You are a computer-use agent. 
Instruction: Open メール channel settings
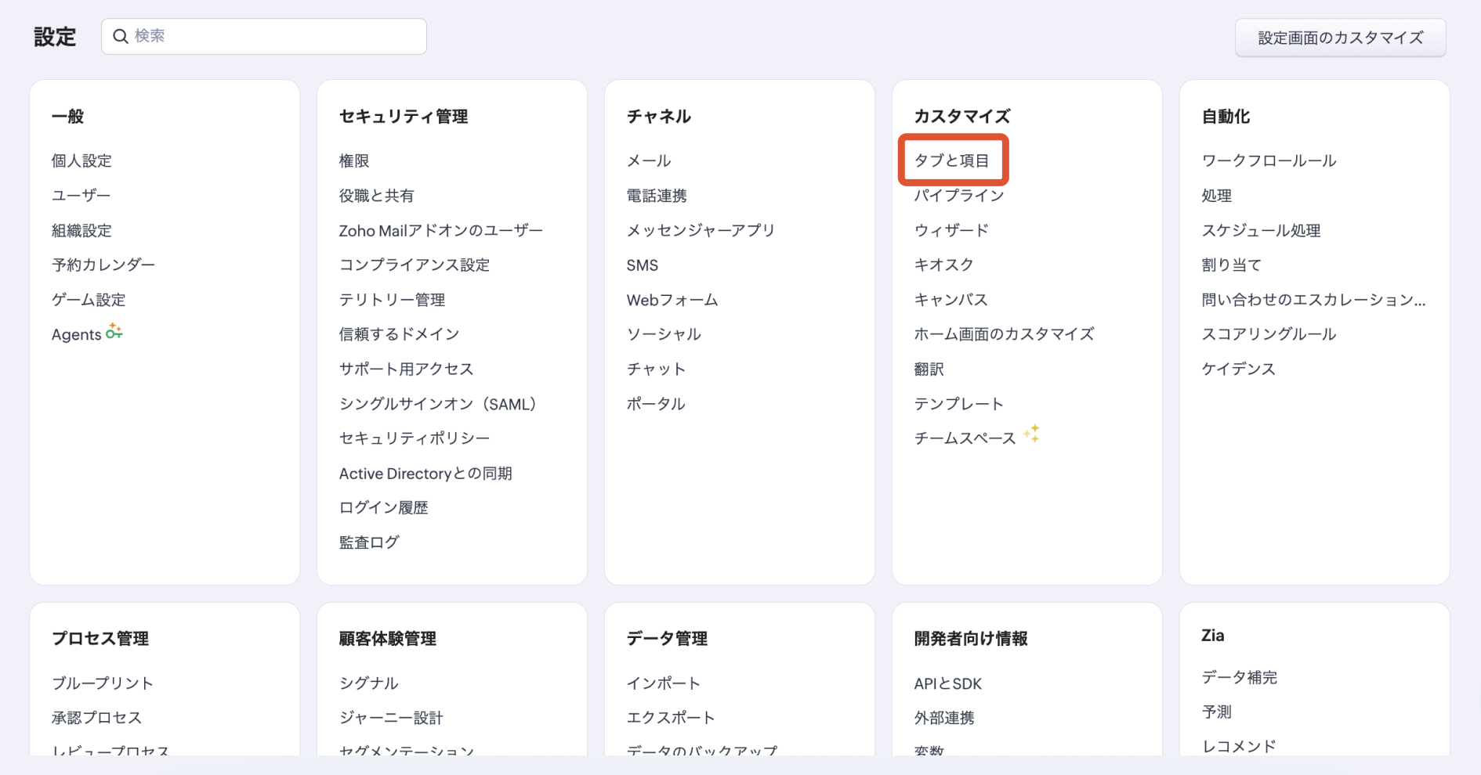(649, 160)
